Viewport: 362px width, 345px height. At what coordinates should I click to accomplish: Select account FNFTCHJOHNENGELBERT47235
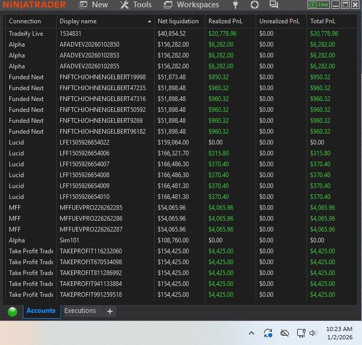tap(103, 88)
